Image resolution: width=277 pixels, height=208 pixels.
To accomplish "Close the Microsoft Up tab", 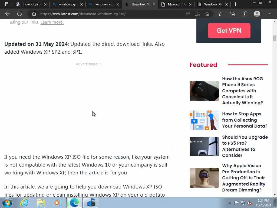I will (190, 4).
